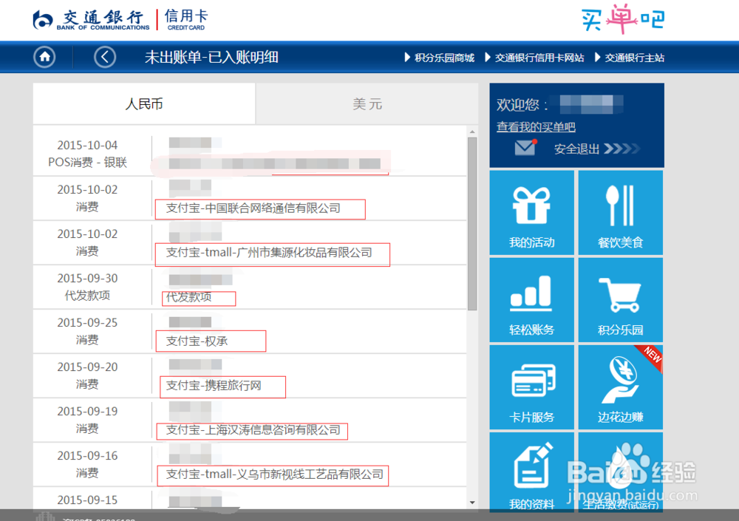739x521 pixels.
Task: Click the 积分乐园 shopping cart icon
Action: (620, 299)
